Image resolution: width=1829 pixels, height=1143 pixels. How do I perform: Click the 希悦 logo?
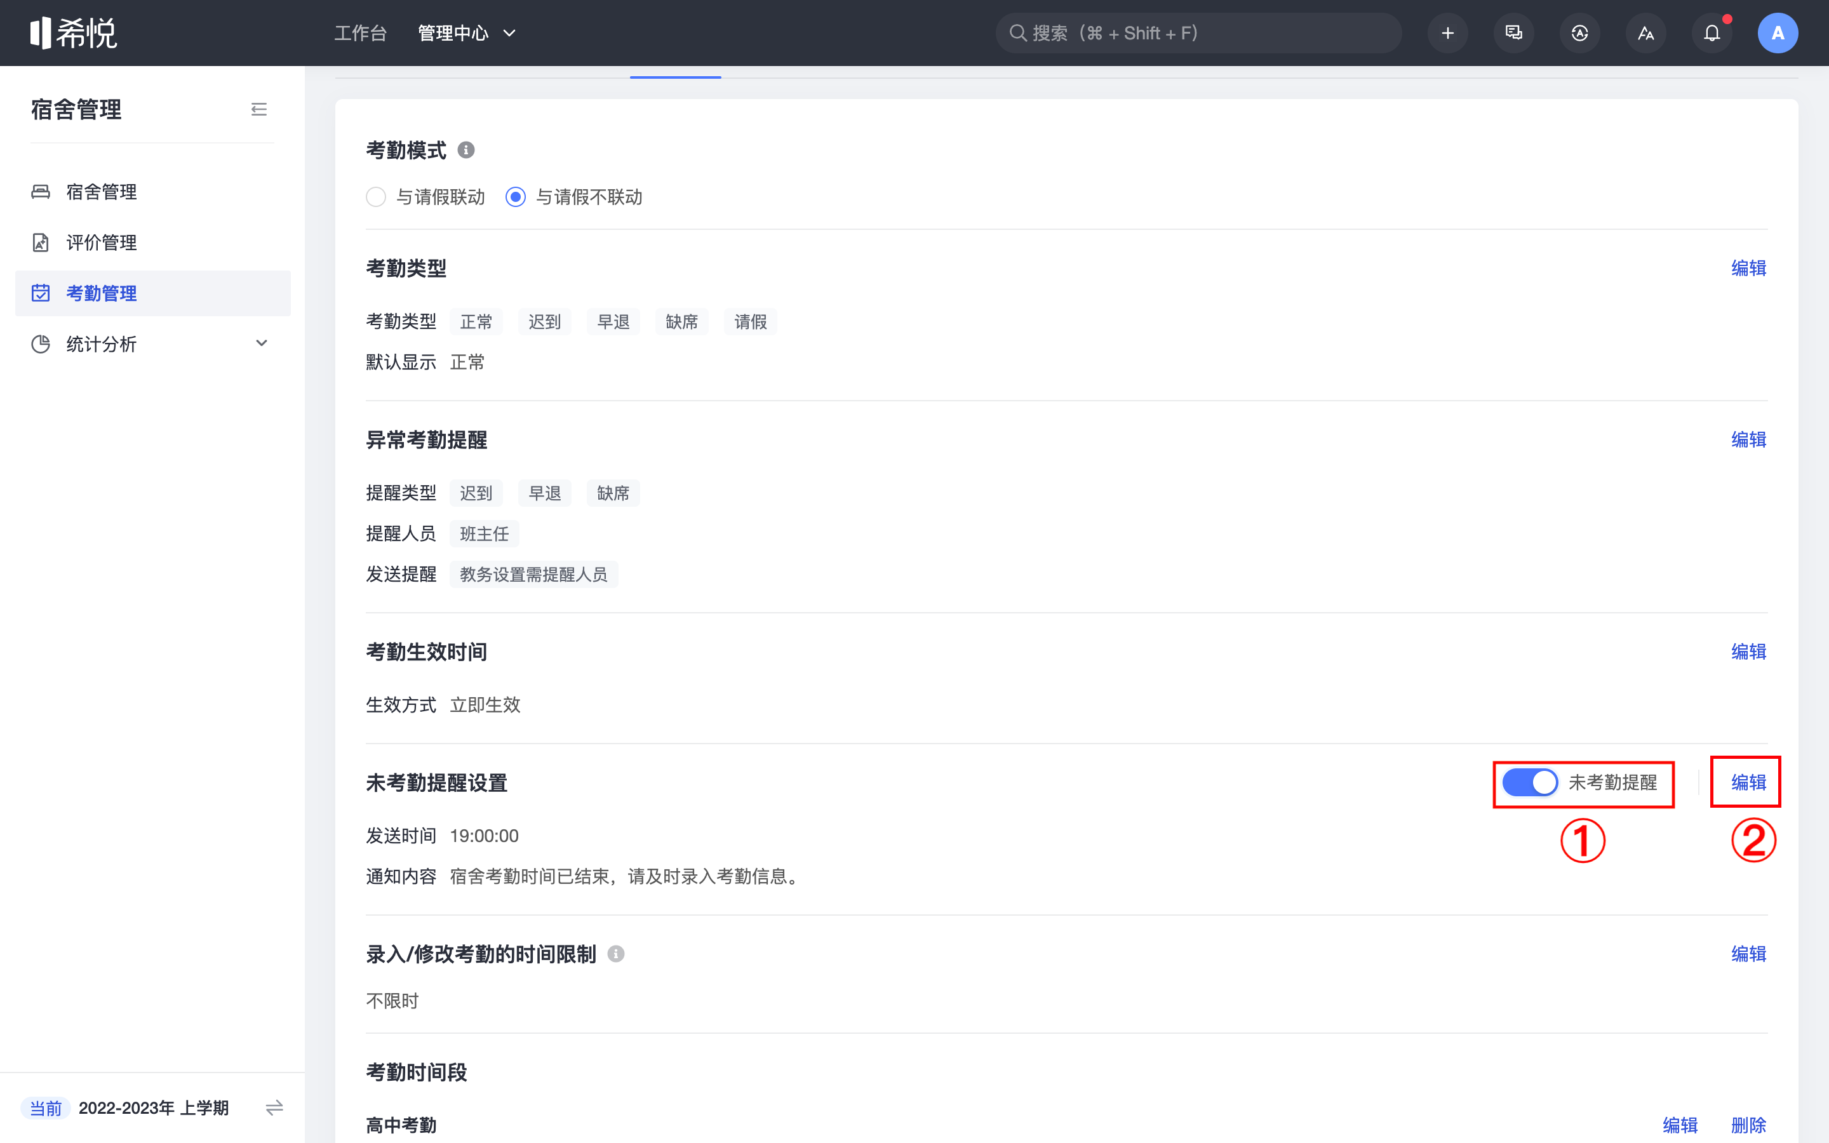tap(73, 33)
